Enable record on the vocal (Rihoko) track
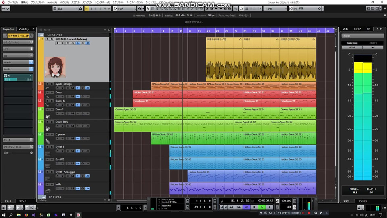Viewport: 387px width, 218px height. tap(58, 43)
